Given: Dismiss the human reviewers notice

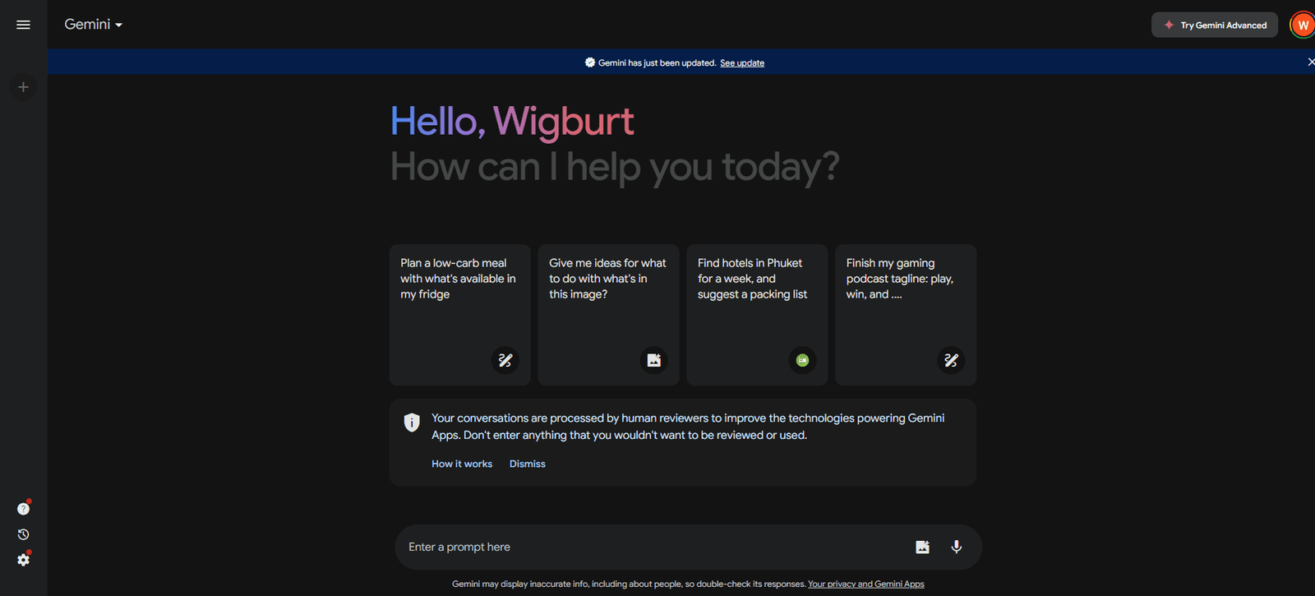Looking at the screenshot, I should 528,464.
